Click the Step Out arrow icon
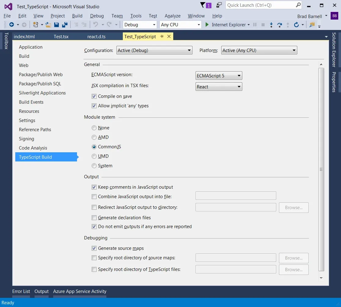The image size is (341, 307). [x=288, y=25]
